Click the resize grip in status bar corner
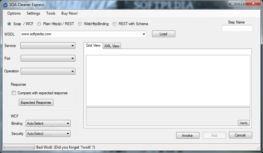 point(258,148)
